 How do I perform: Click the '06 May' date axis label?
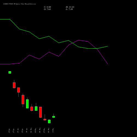click(40, 130)
